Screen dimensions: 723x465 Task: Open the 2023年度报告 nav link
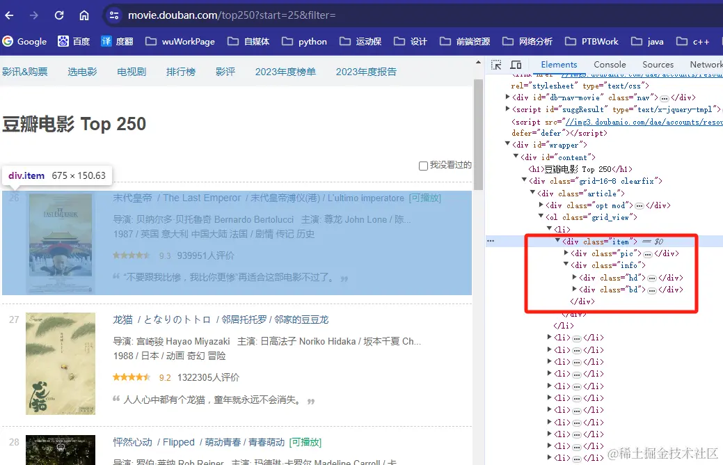[x=366, y=72]
